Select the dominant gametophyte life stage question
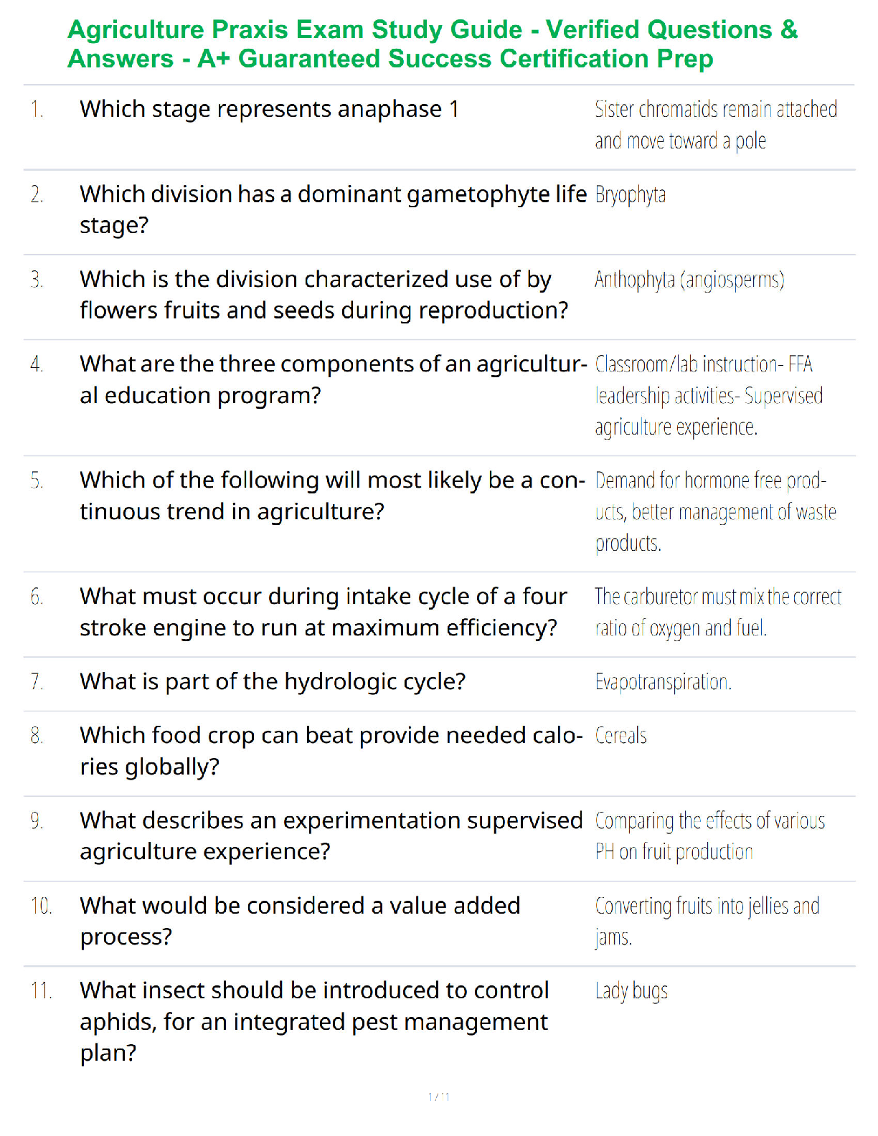The height and width of the screenshot is (1136, 878). [x=333, y=209]
